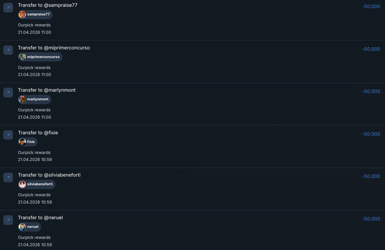The height and width of the screenshot is (250, 385).
Task: Open the miprimerconcurso user chip
Action: coord(40,57)
